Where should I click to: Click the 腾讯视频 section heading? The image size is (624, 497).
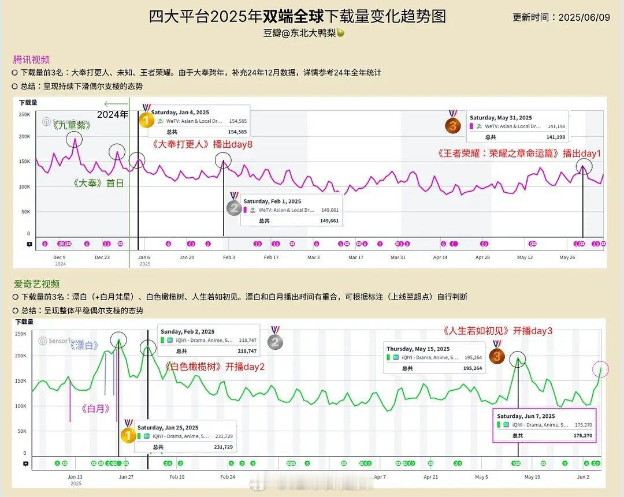31,59
